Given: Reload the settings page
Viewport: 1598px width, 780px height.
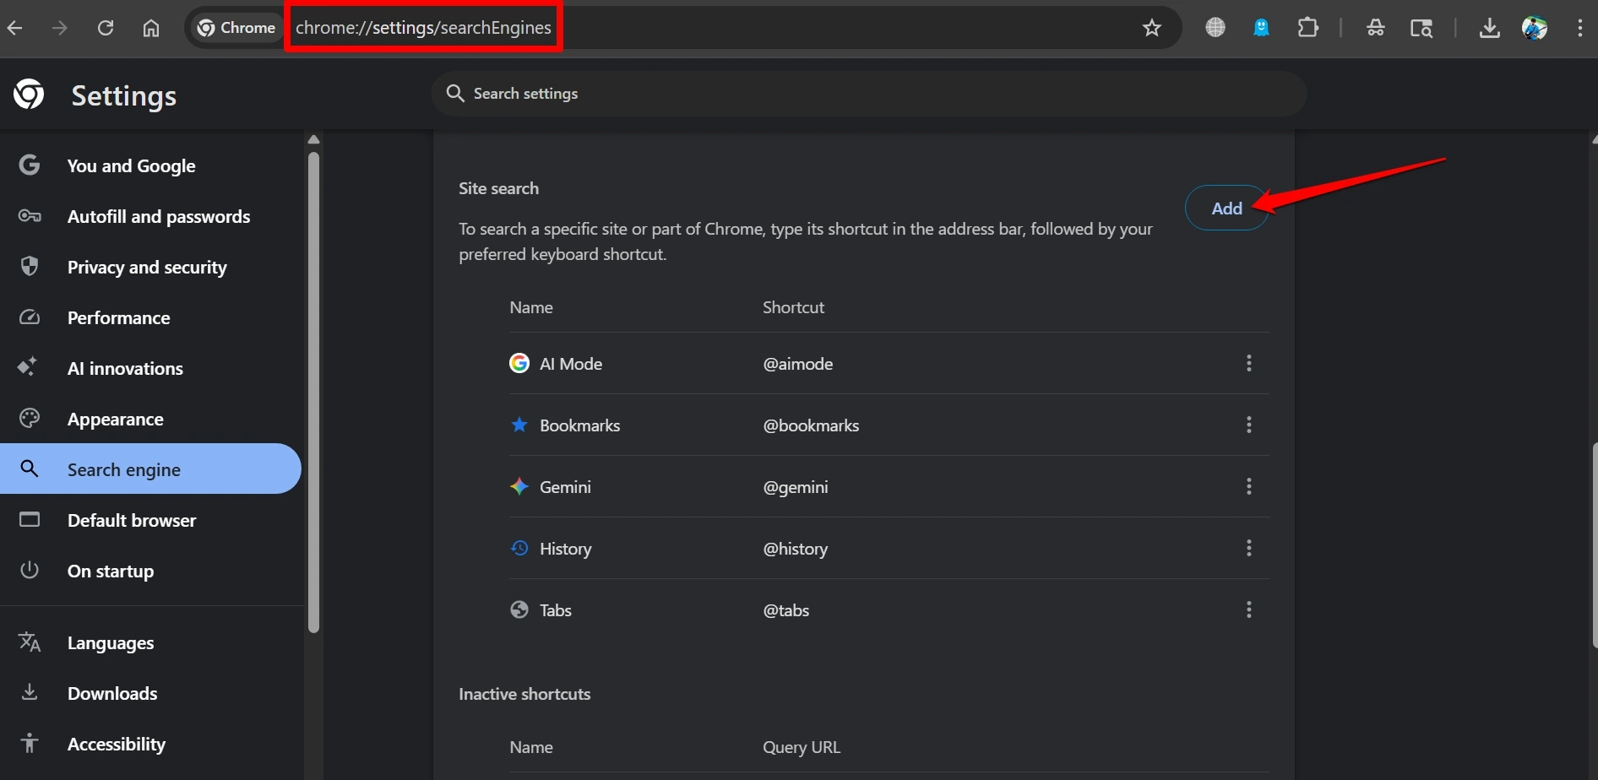Looking at the screenshot, I should pos(106,27).
